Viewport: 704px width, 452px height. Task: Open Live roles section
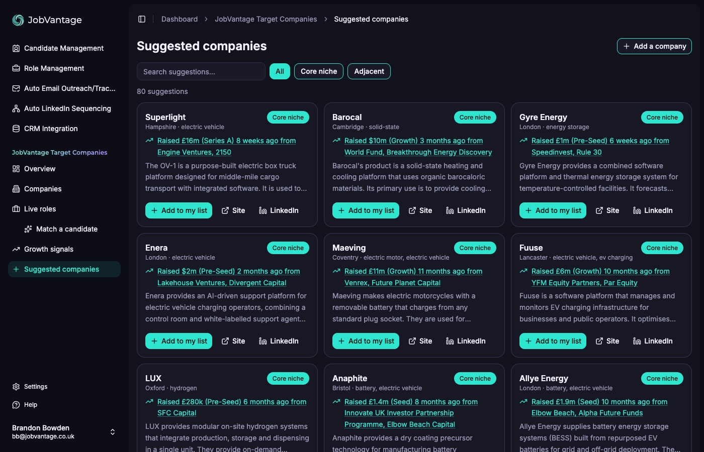point(64,209)
